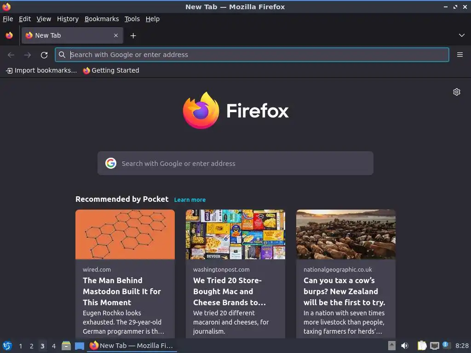Open the mac and cheese boxes thumbnail
This screenshot has height=353, width=471.
point(235,234)
